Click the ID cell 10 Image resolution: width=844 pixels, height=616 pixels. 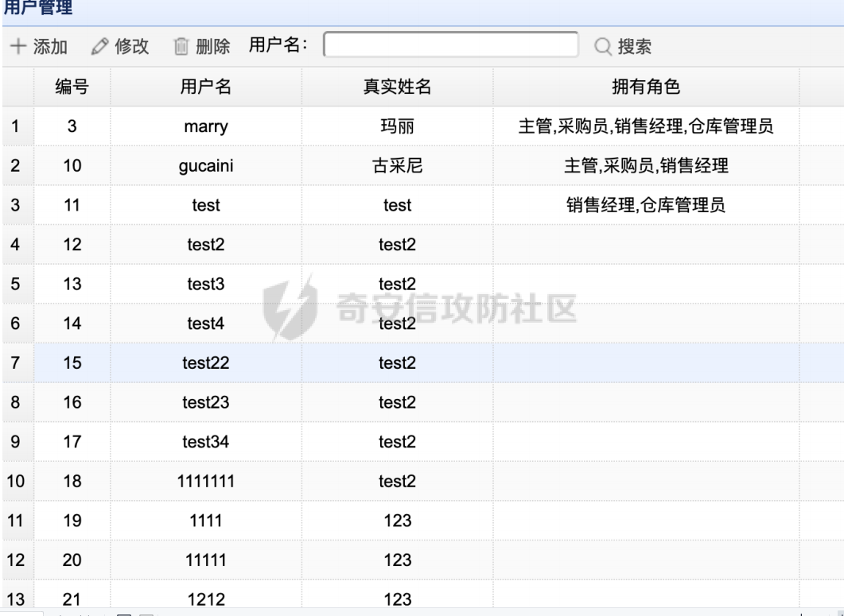point(72,165)
